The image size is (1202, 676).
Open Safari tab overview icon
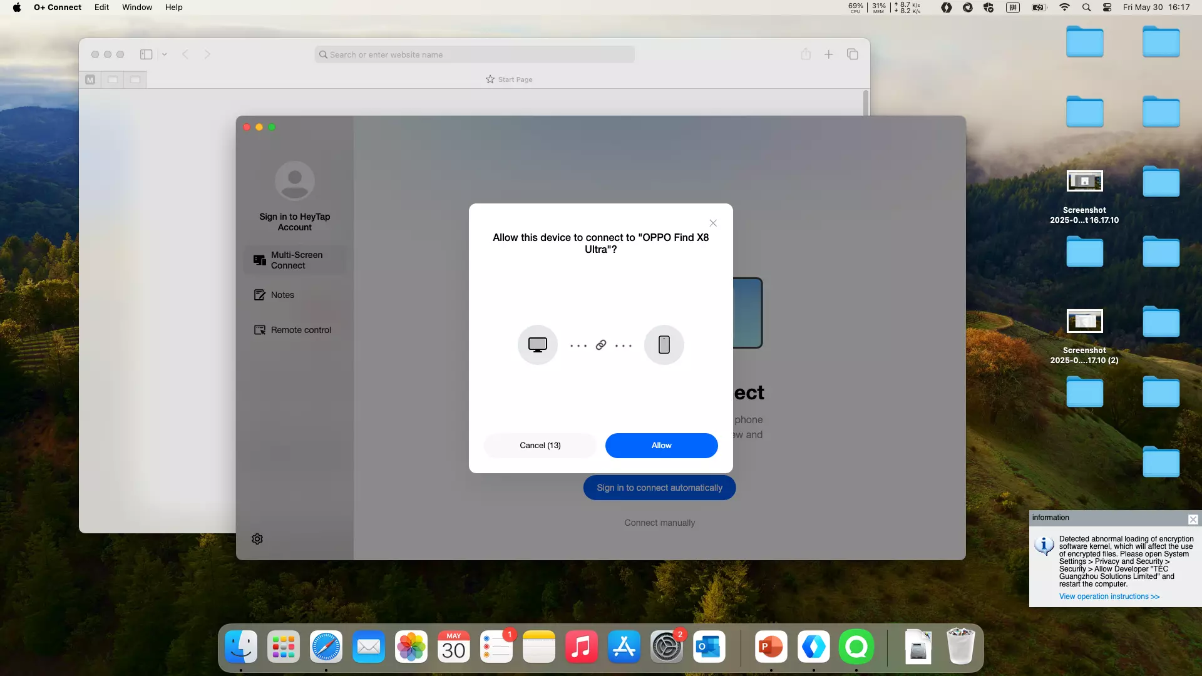point(852,54)
